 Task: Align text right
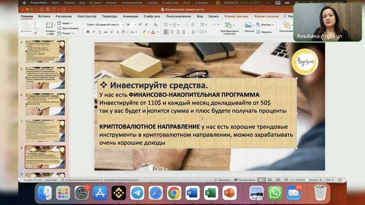point(178,32)
